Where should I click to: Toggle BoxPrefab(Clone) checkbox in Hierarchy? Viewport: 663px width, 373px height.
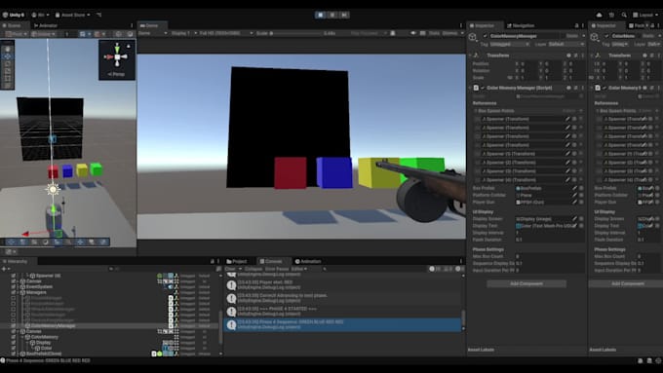13,354
